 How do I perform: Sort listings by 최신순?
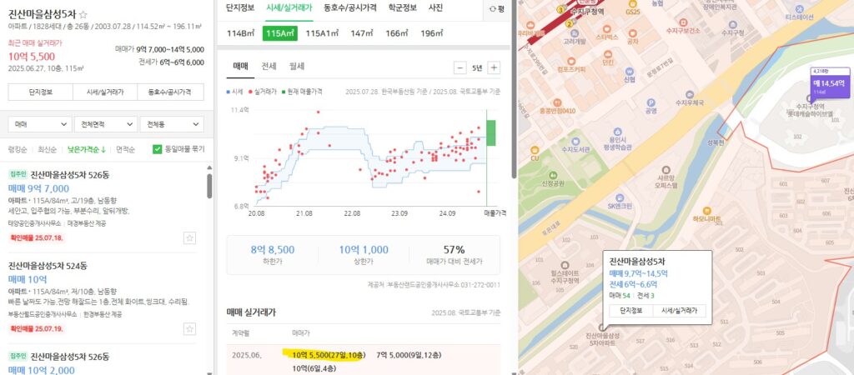tap(47, 150)
